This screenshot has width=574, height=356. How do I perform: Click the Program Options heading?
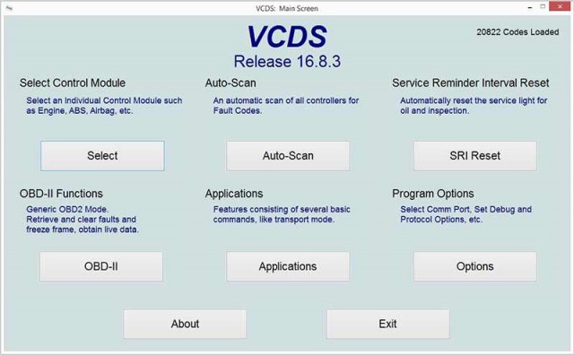pos(433,194)
